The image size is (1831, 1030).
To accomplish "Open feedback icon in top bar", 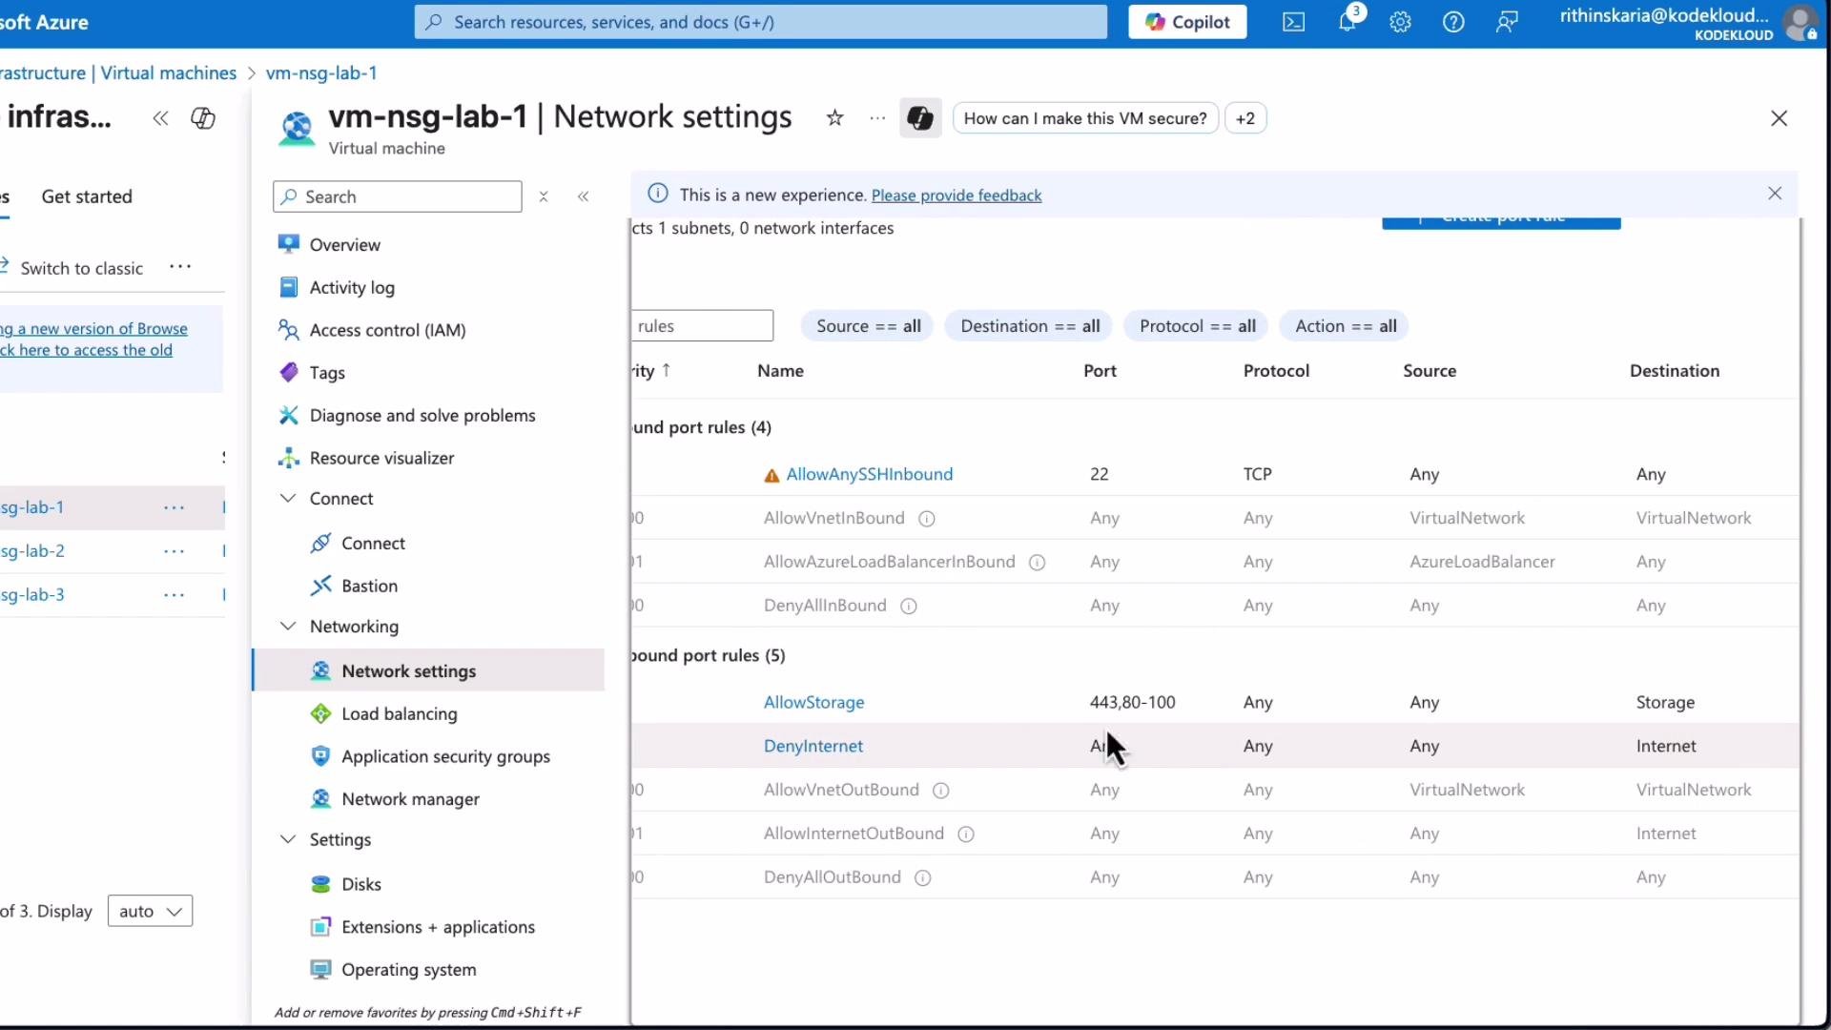I will pyautogui.click(x=1507, y=22).
